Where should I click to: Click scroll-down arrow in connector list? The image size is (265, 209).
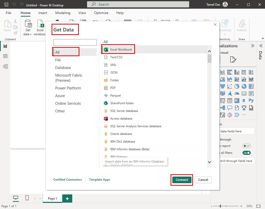point(209,162)
